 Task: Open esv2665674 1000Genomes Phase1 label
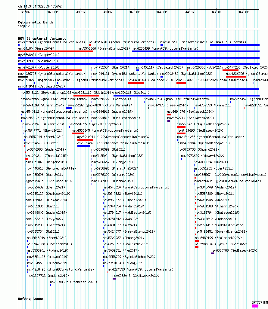click(230, 175)
